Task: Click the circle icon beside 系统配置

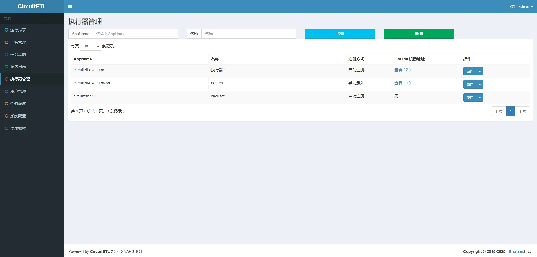Action: [x=6, y=116]
